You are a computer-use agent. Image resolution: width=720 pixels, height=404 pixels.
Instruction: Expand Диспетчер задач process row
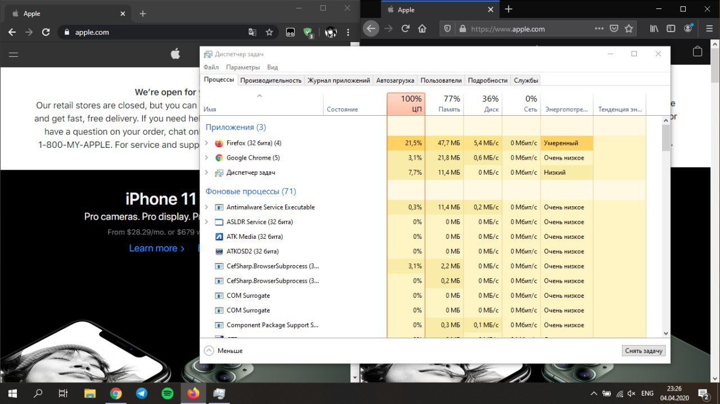pos(207,173)
